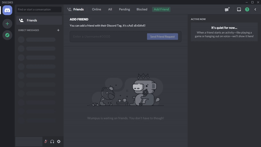Click "Wumpus is waiting on friends" text
The height and width of the screenshot is (147, 261).
tap(125, 118)
